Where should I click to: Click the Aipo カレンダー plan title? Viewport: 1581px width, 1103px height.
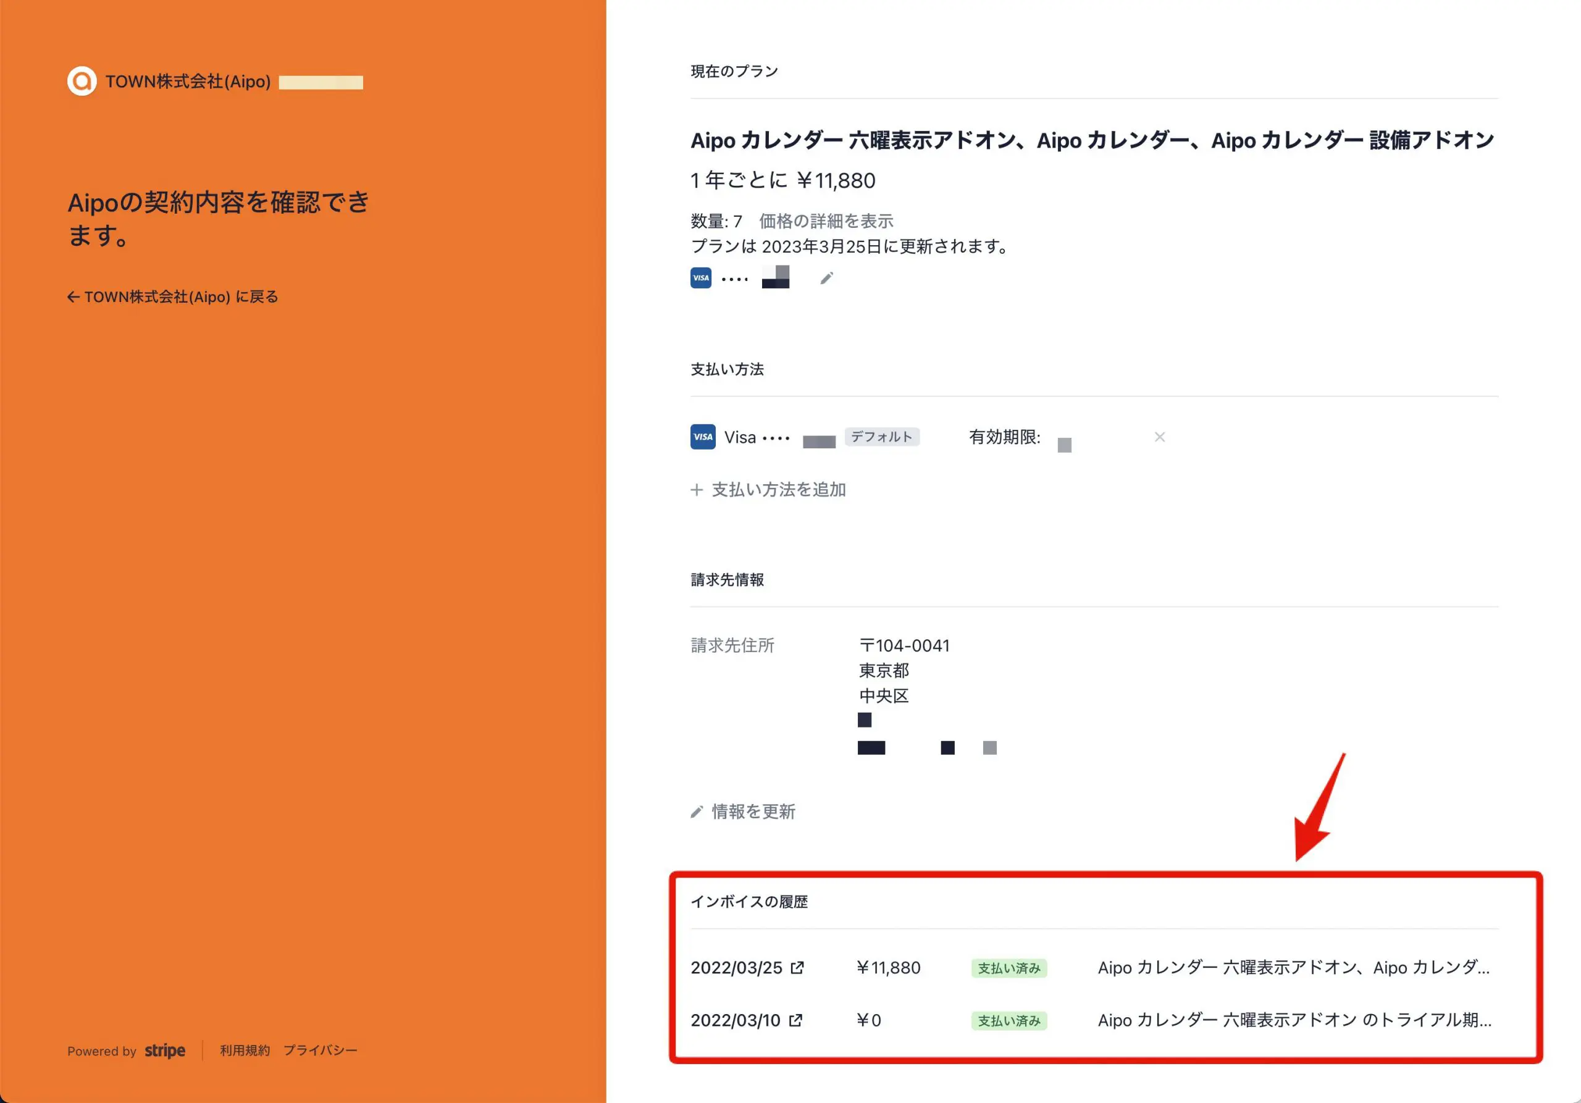pos(1092,140)
